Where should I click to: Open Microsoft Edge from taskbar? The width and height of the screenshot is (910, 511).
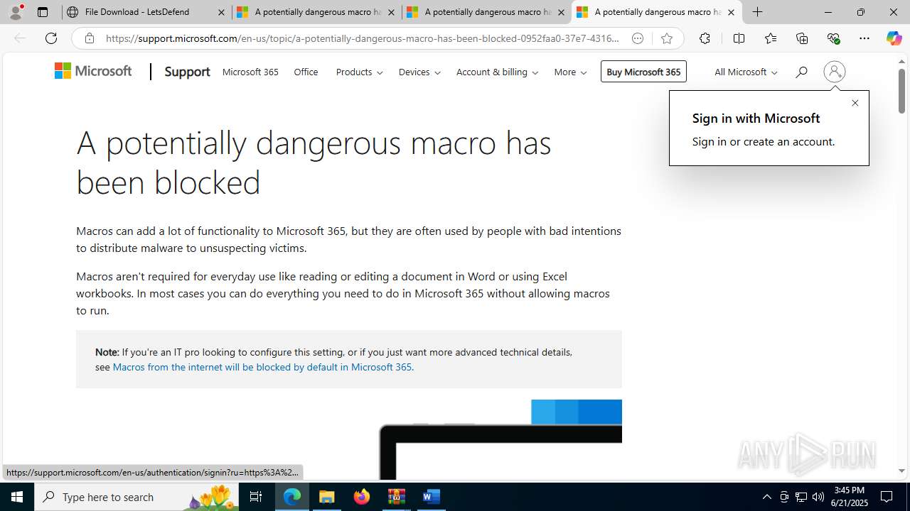click(292, 497)
